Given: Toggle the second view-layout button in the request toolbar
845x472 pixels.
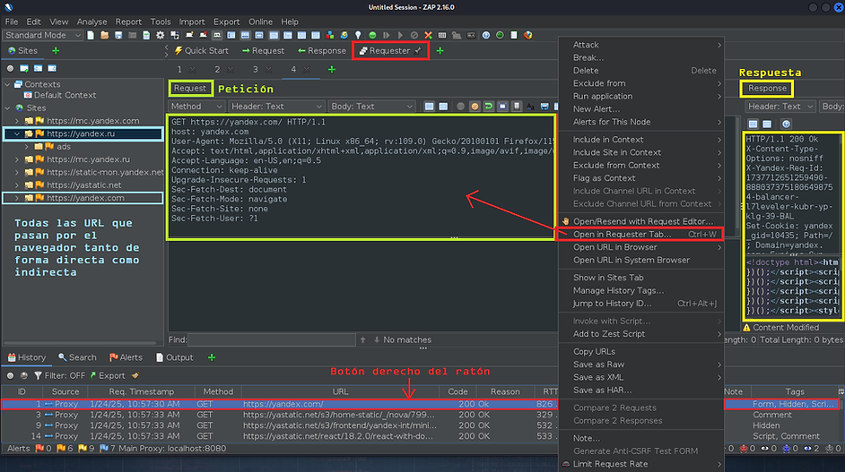Looking at the screenshot, I should (443, 107).
